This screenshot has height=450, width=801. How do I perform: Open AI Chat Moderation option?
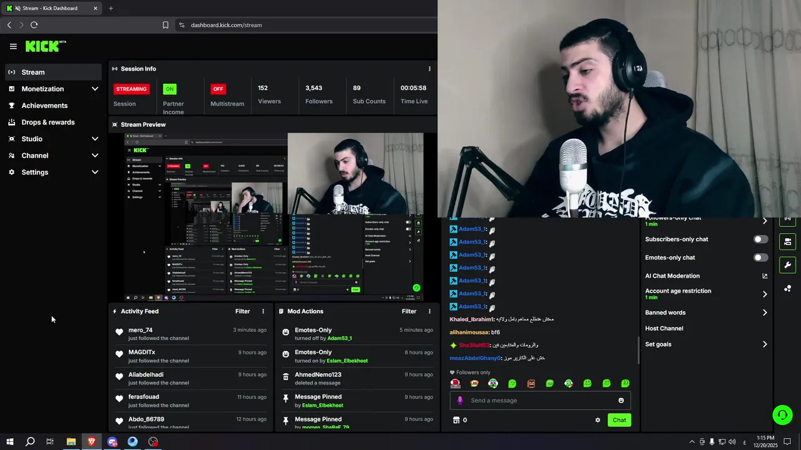point(672,276)
